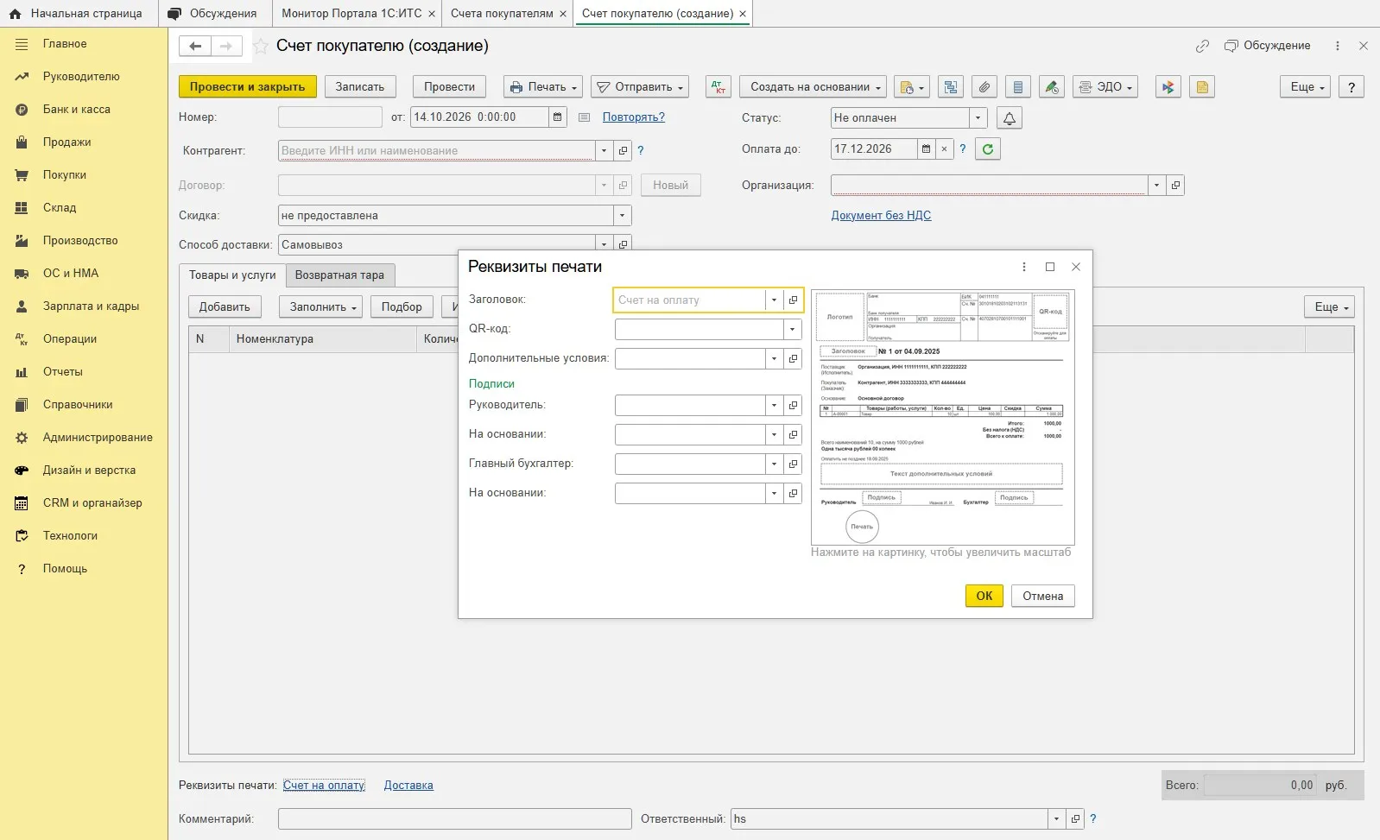Click the open-form icon beside Заголовок field
Screen dimensions: 1380x840
point(794,300)
